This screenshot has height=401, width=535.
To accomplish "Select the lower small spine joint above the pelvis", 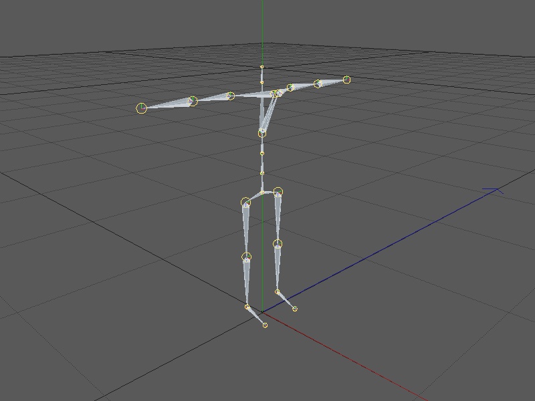I will (262, 174).
